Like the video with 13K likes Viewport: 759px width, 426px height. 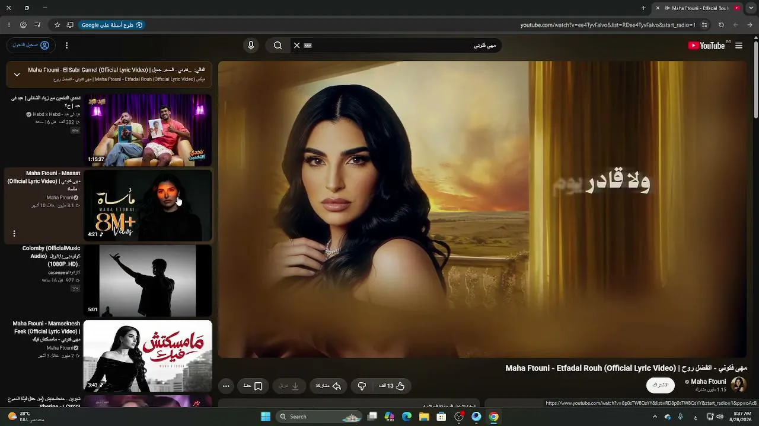[x=392, y=386]
